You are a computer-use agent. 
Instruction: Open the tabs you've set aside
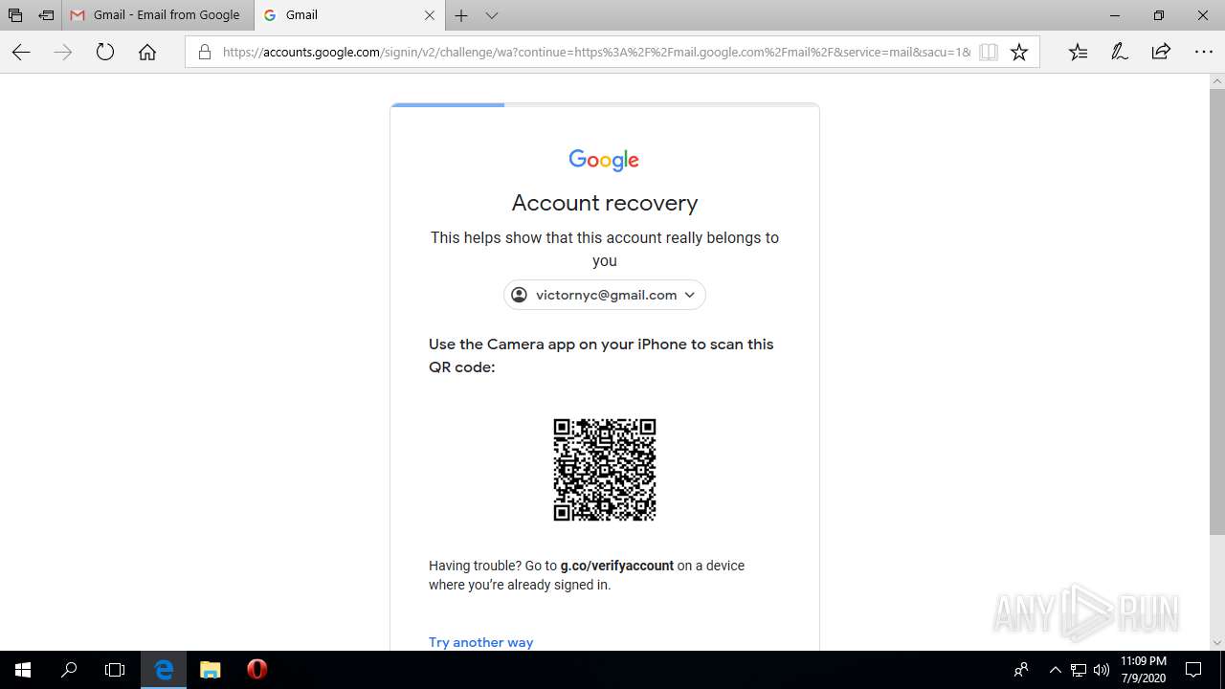[x=15, y=15]
